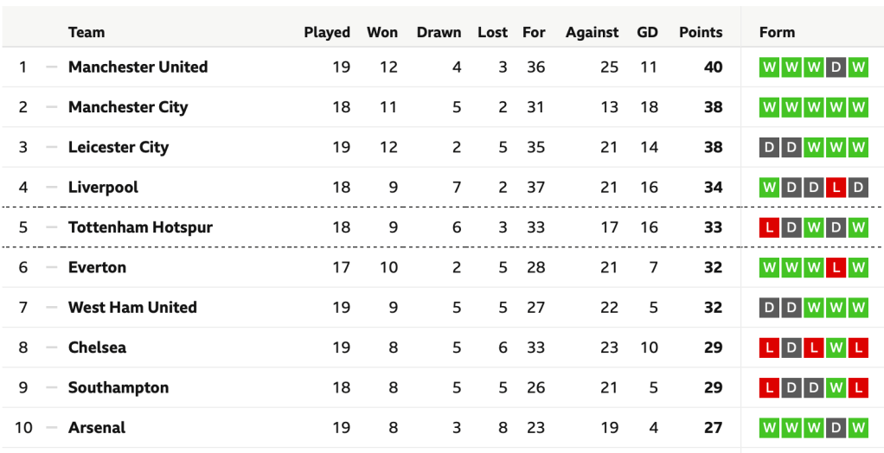Screen dimensions: 884x453
Task: Click the Played column header
Action: coord(327,33)
